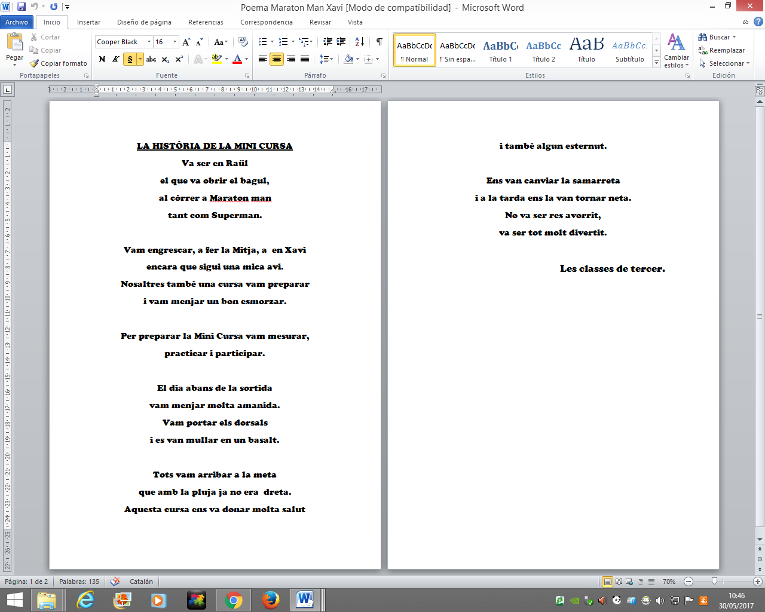Open the Insertar ribbon tab
The width and height of the screenshot is (765, 612).
88,22
